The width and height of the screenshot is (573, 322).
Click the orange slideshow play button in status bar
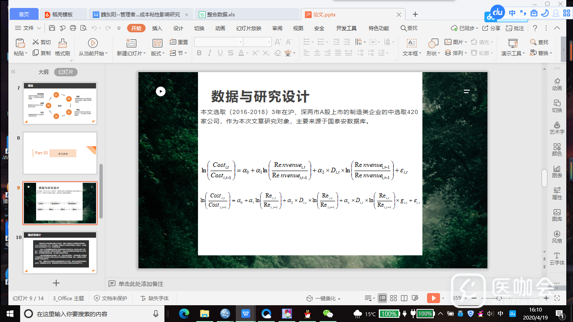point(433,298)
